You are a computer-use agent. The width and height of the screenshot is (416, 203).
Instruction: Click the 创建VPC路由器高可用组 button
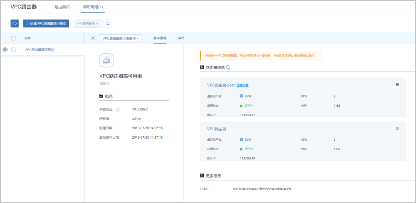pos(46,24)
